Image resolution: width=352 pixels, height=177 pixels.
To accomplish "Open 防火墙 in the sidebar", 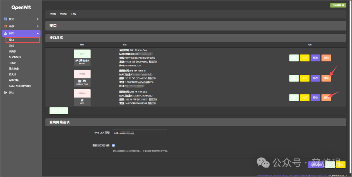I will [13, 75].
